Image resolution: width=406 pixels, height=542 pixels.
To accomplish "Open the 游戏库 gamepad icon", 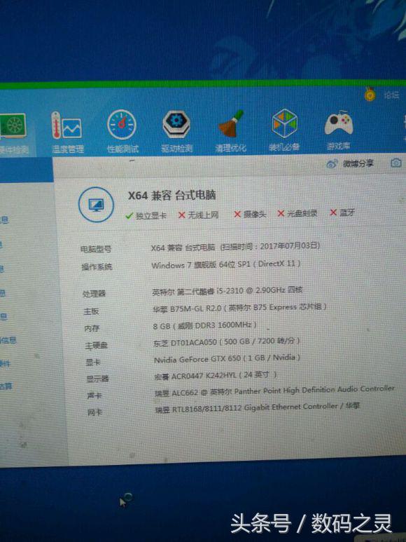I will [x=338, y=130].
